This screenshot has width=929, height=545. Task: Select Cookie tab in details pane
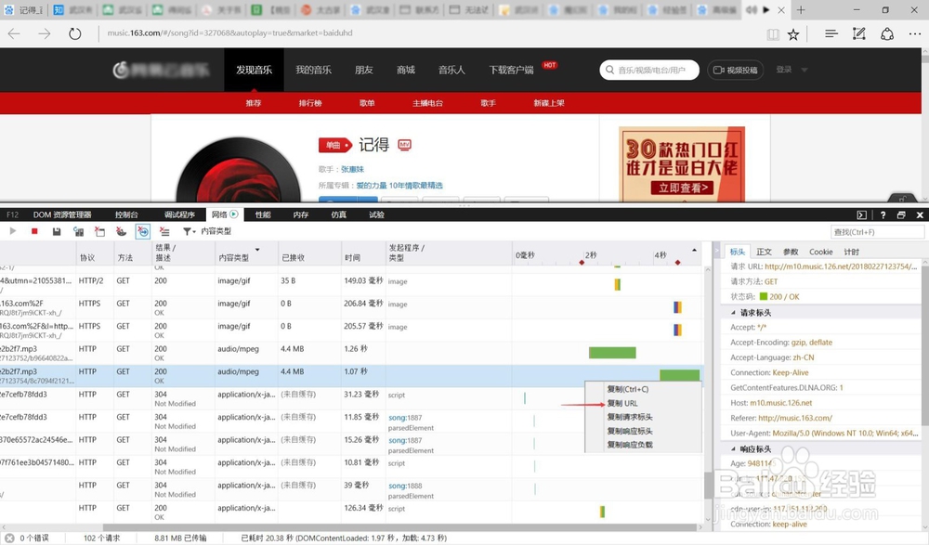[820, 252]
